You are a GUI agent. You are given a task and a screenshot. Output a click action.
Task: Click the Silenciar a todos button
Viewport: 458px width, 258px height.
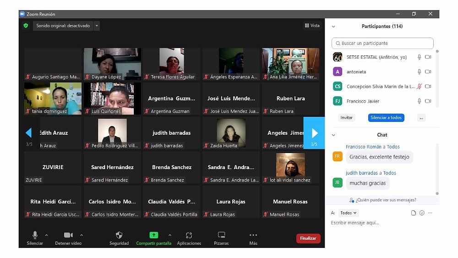coord(386,118)
